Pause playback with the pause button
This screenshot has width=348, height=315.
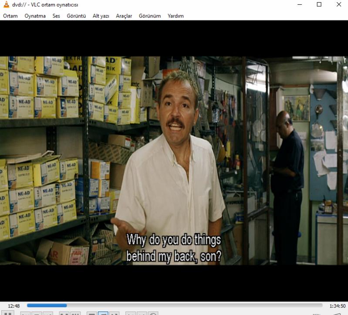(x=9, y=314)
